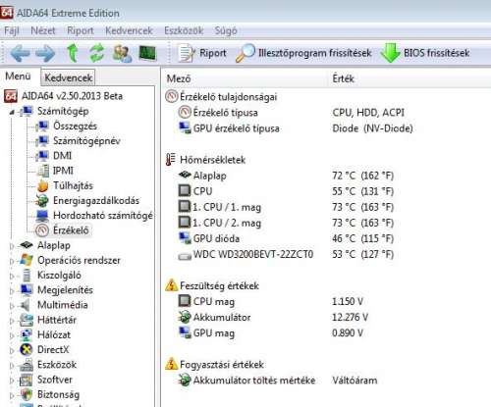
Task: Open the Súgó menu
Action: click(226, 30)
